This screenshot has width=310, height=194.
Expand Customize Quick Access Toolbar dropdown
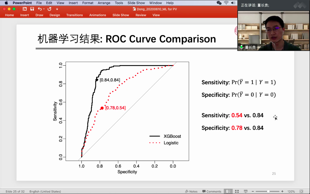[x=57, y=9]
